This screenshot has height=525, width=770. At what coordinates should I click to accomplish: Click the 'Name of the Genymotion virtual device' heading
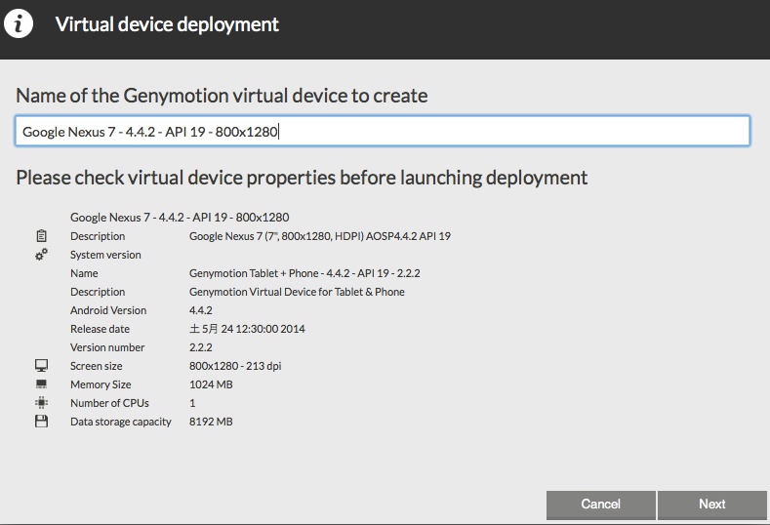[222, 96]
